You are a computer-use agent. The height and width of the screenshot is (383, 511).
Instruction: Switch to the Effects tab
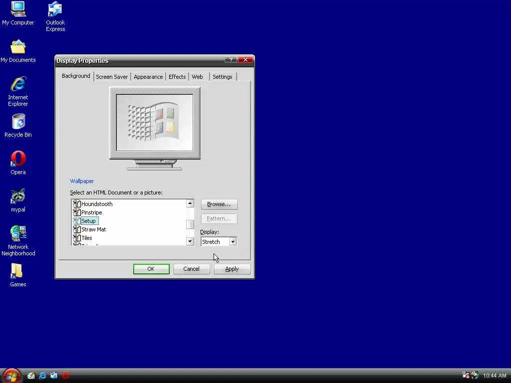pos(177,77)
